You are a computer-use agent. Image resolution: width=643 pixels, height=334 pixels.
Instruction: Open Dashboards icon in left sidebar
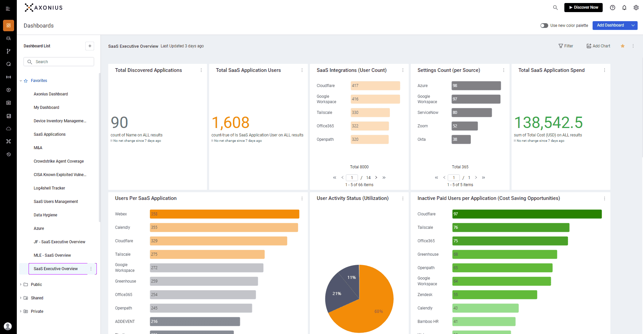point(8,26)
